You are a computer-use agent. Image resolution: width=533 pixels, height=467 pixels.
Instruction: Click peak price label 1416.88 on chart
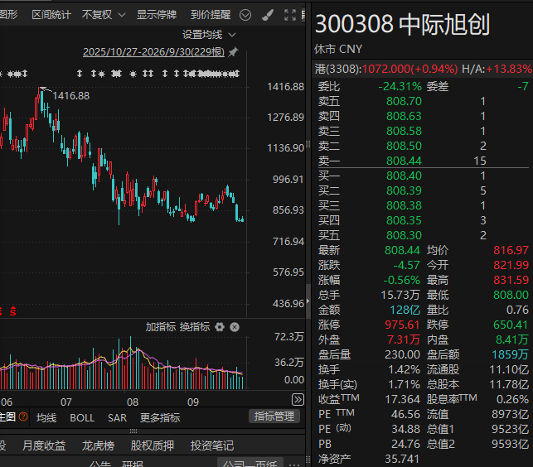click(x=71, y=96)
